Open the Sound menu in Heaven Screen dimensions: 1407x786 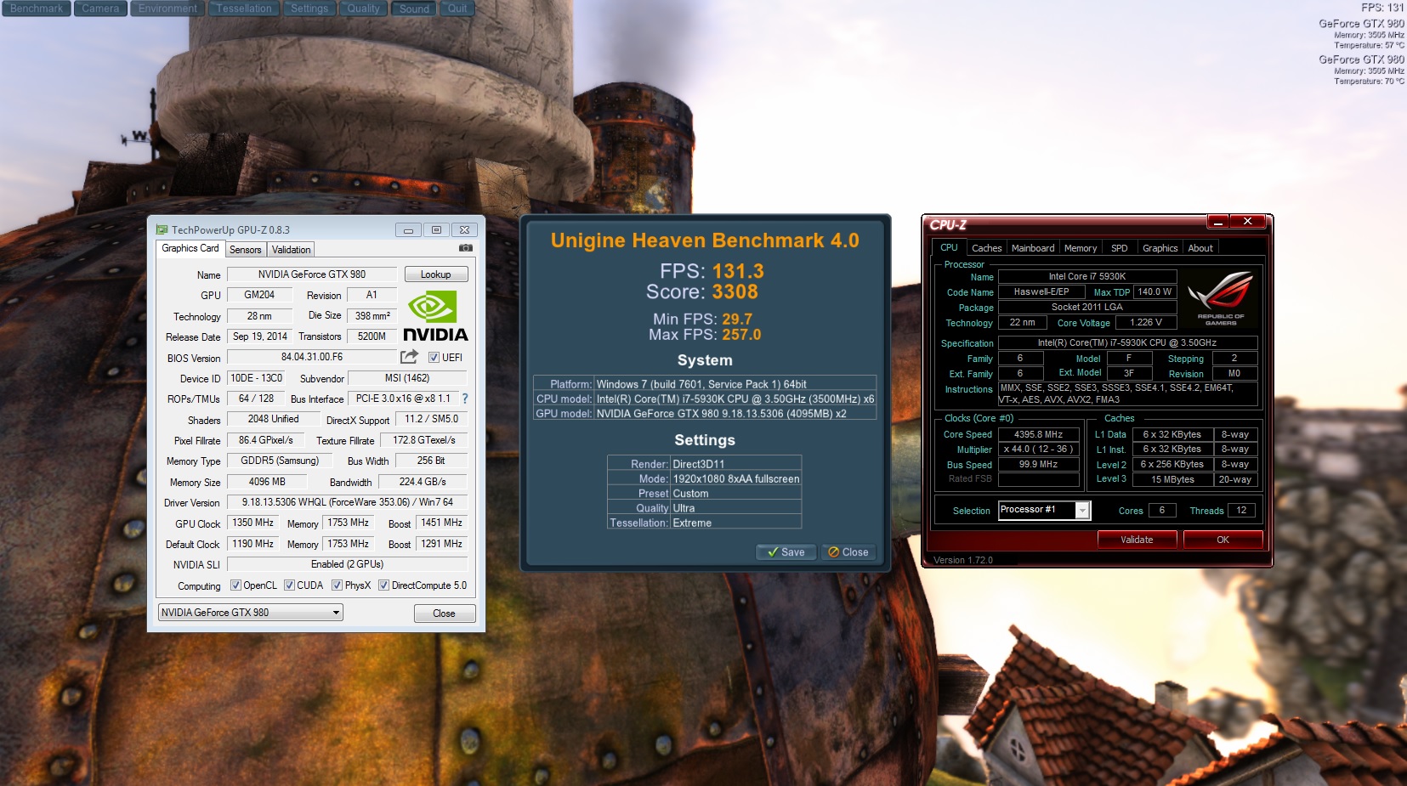[x=414, y=8]
